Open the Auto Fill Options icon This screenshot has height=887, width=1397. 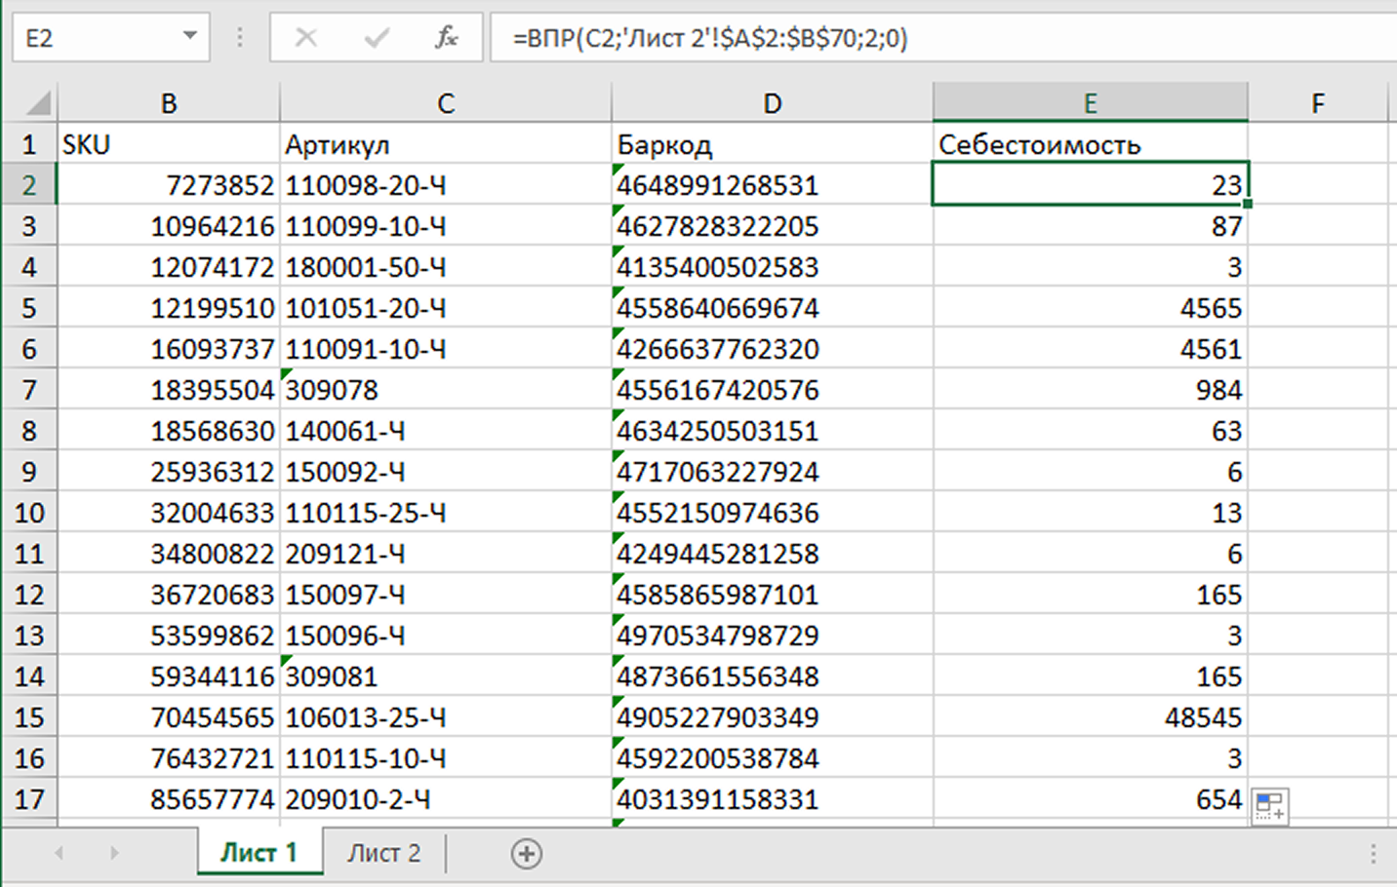coord(1269,806)
